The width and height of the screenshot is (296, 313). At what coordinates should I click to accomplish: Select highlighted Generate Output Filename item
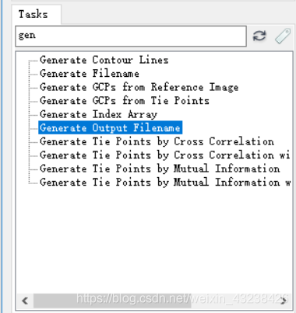tap(111, 127)
